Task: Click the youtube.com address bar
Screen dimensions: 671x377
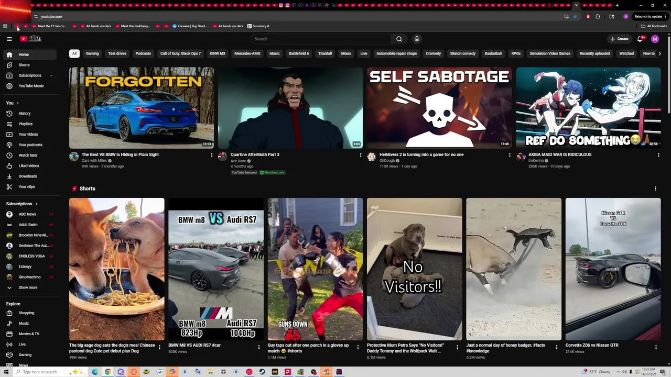Action: point(299,17)
